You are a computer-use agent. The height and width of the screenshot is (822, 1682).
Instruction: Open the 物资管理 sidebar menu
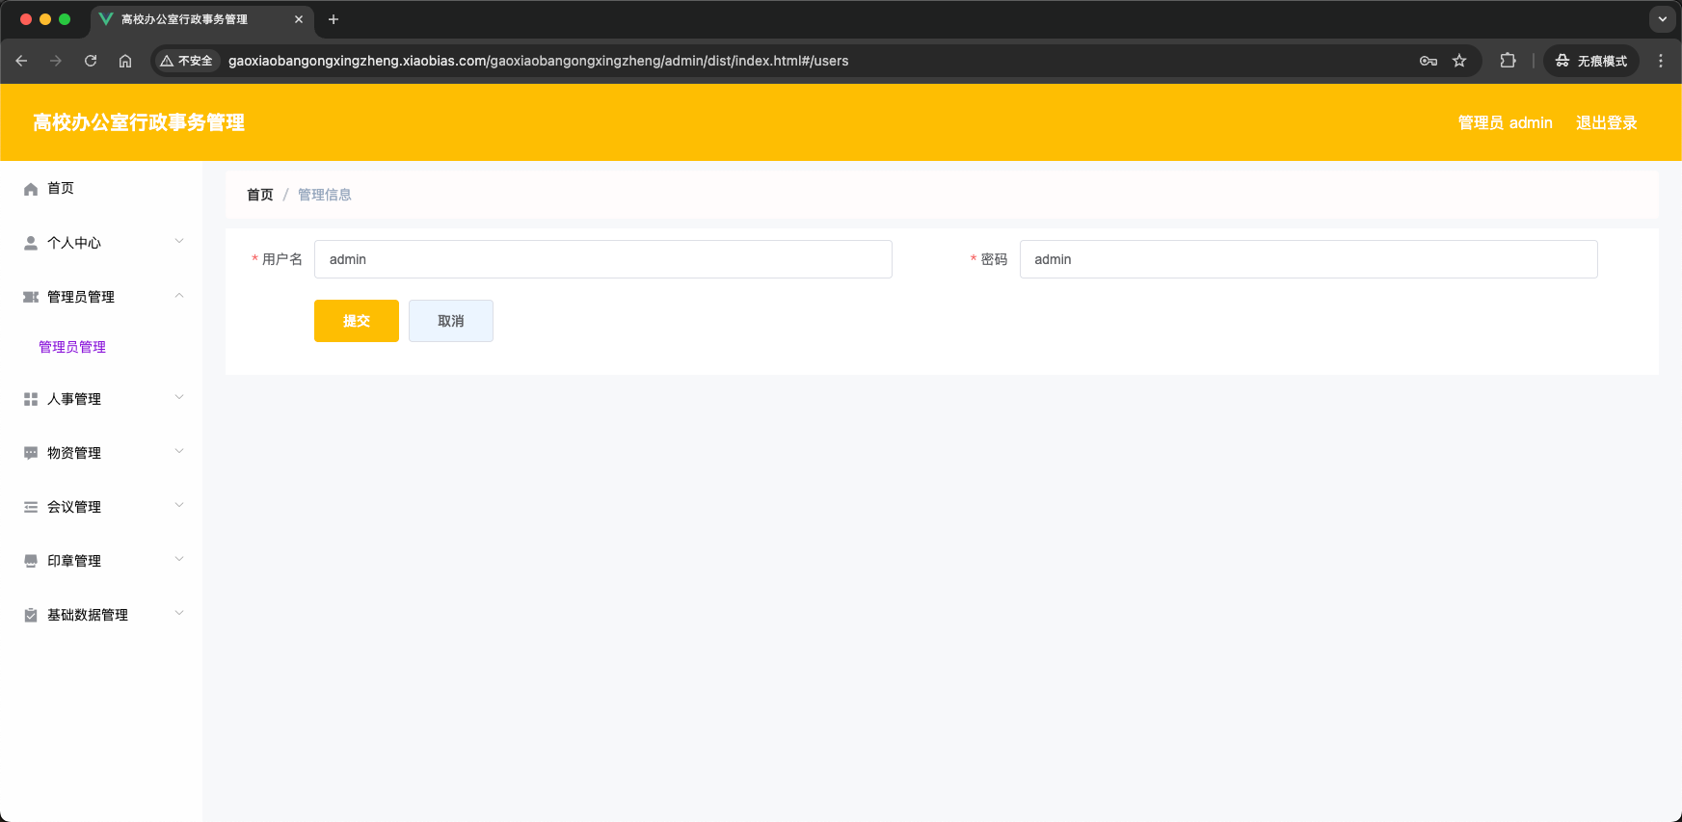coord(101,453)
